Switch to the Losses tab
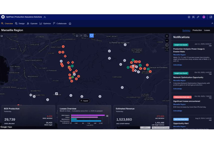This screenshot has width=214, height=142. tap(207, 30)
